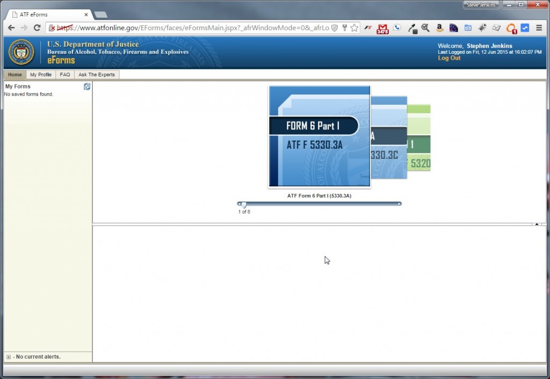The image size is (550, 379).
Task: Click the saved password key icon
Action: click(344, 28)
